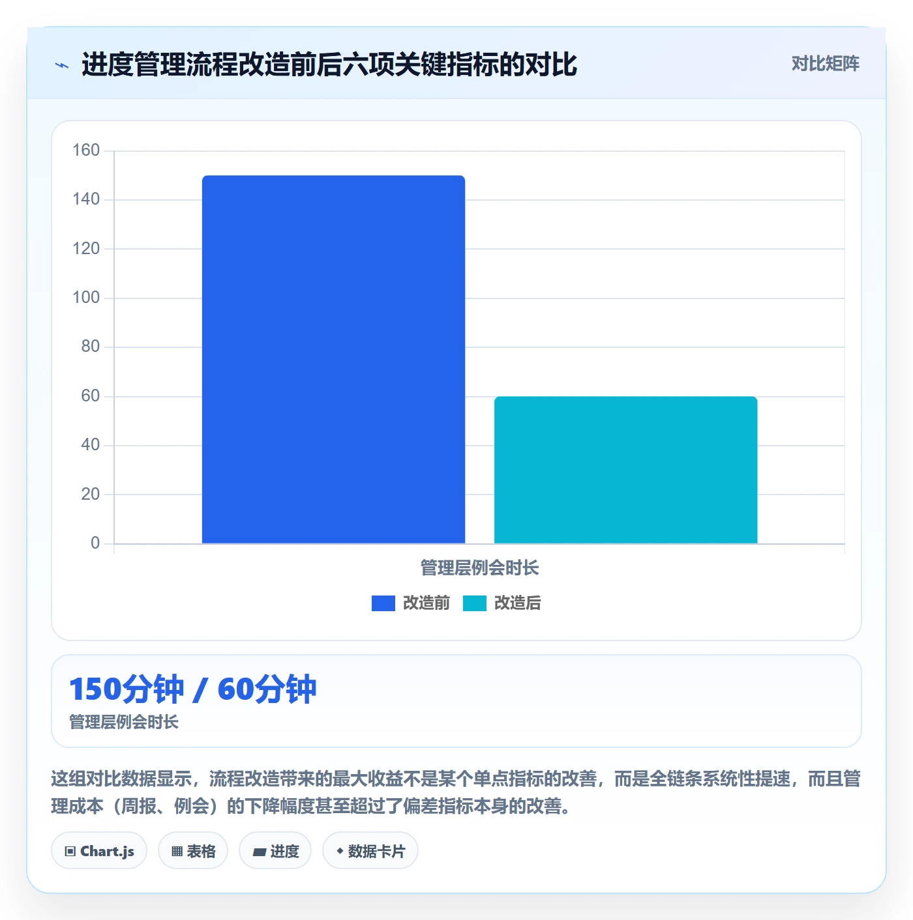Select the 数据卡片 tag chip
This screenshot has height=920, width=913.
pos(370,851)
